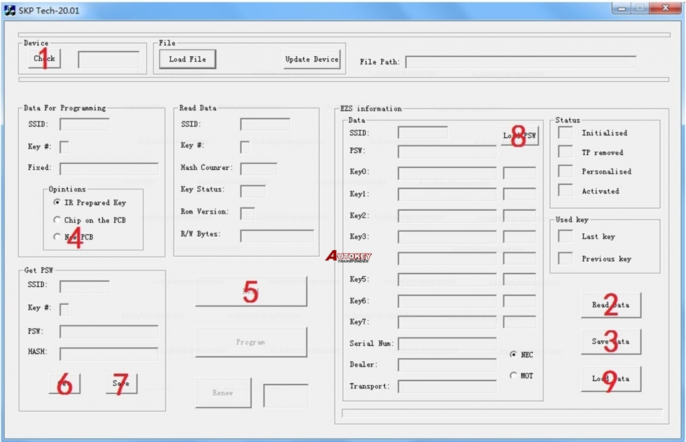Select the IR Prepared Key option

click(57, 203)
